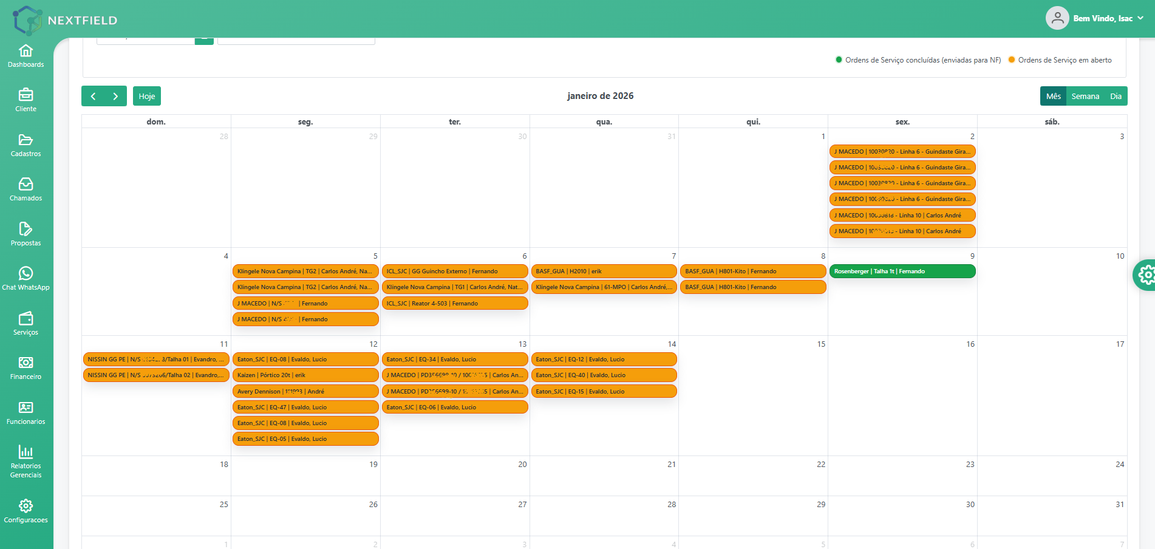This screenshot has width=1155, height=549.
Task: Click orange open orders legend dot
Action: coord(1012,60)
